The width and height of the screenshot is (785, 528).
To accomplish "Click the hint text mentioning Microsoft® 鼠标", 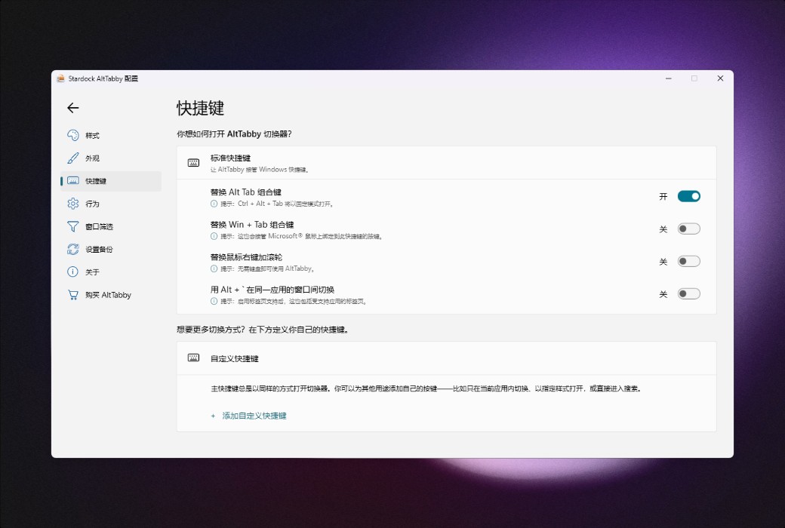I will (x=301, y=236).
